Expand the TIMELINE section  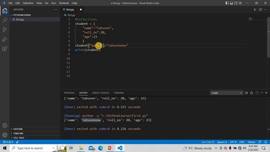tap(35, 133)
